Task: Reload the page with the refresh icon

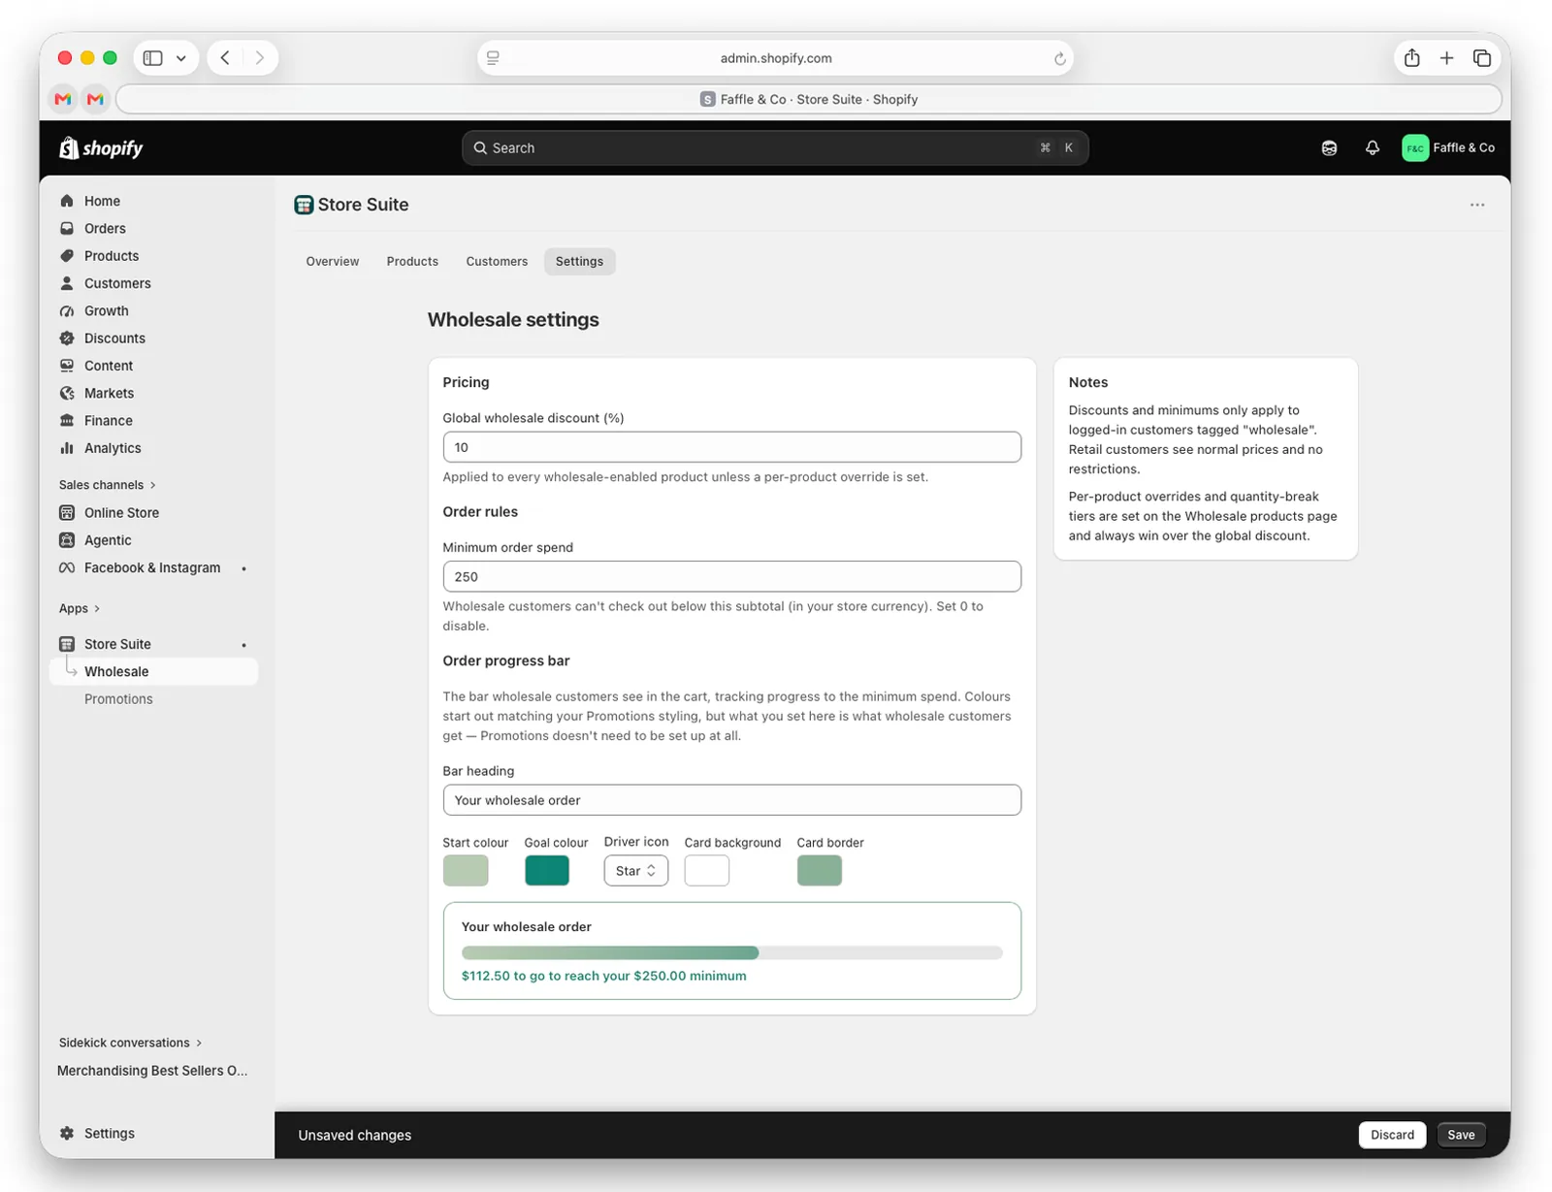Action: point(1059,58)
